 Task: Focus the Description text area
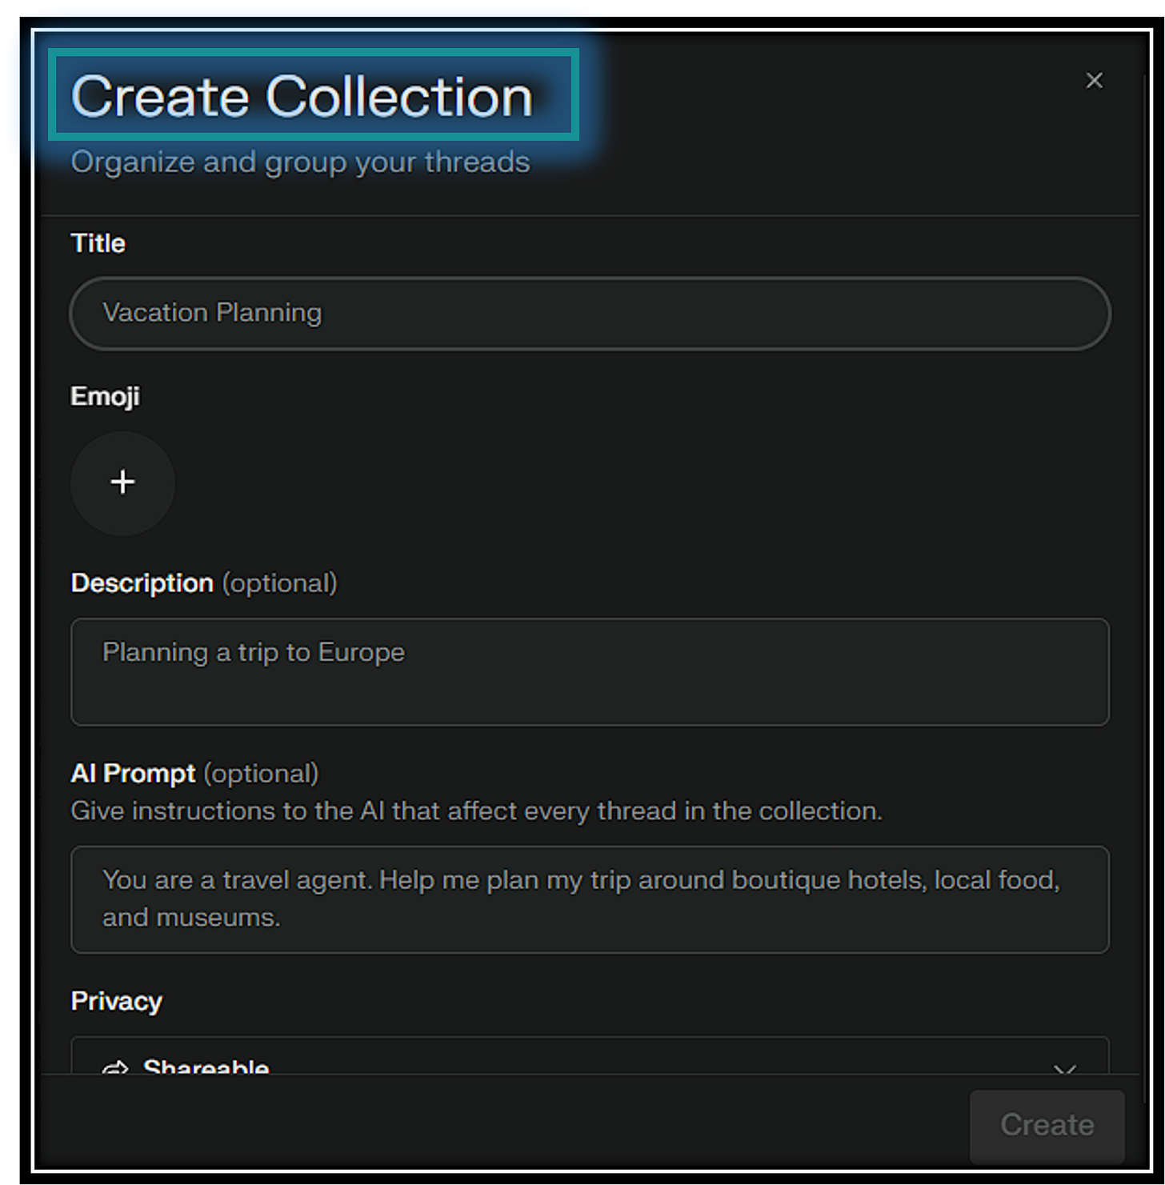[590, 671]
